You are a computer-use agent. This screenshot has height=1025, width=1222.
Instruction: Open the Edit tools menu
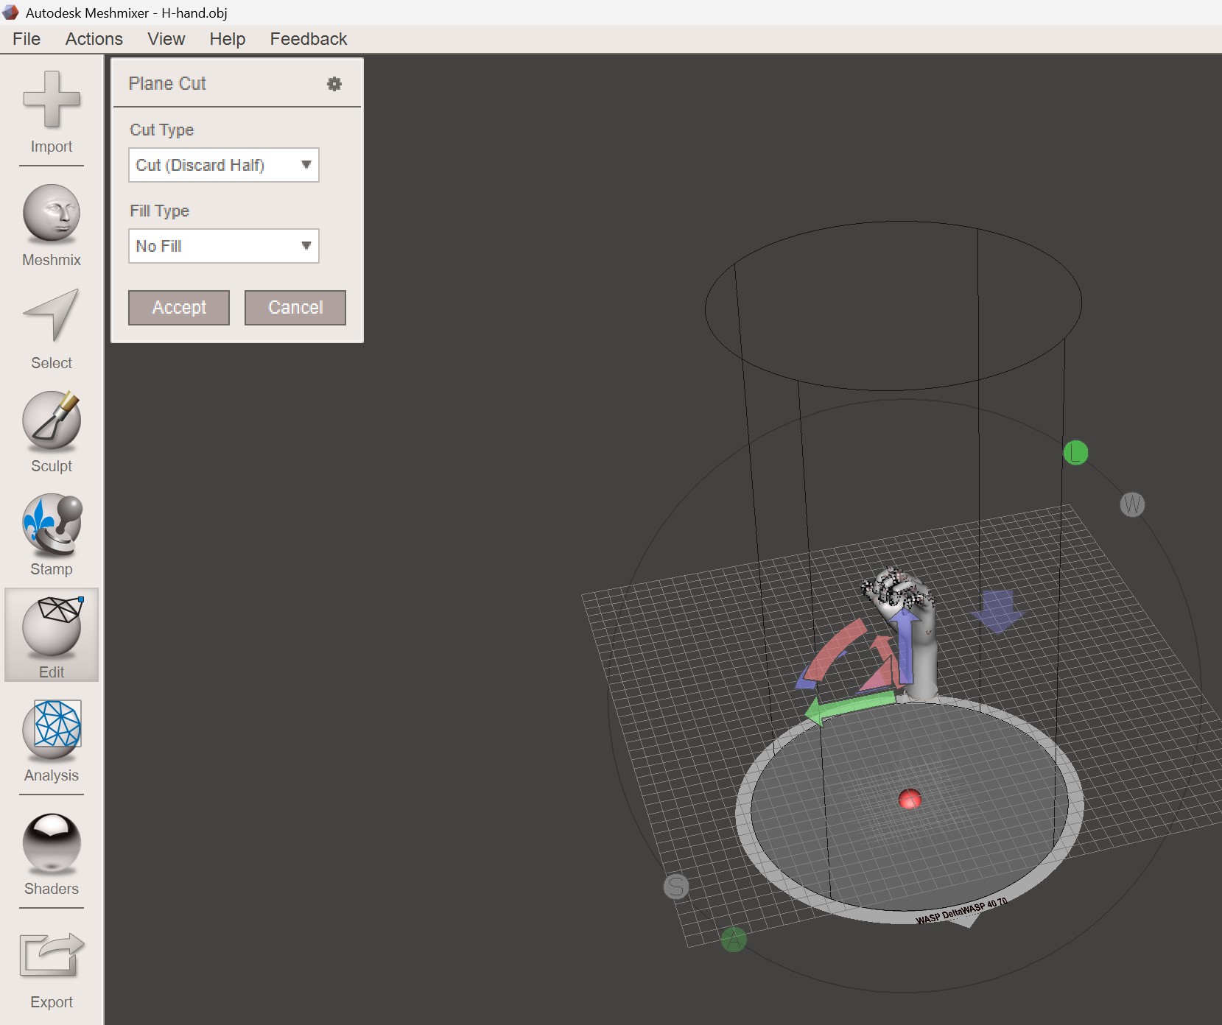pyautogui.click(x=52, y=635)
